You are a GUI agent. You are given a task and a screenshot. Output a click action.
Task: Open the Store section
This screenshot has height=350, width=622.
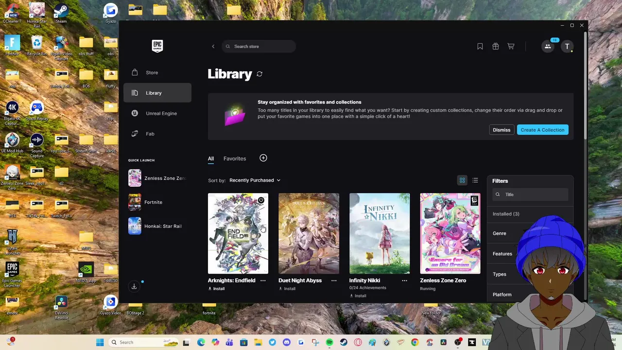pos(157,72)
